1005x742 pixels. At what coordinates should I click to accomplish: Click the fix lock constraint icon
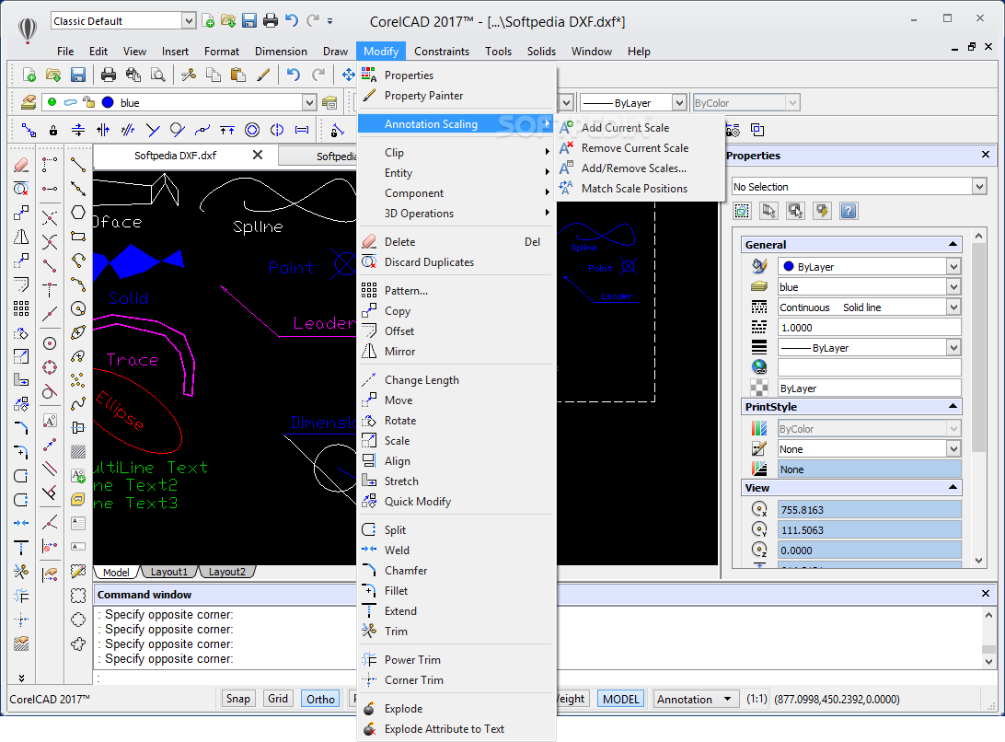coord(53,130)
